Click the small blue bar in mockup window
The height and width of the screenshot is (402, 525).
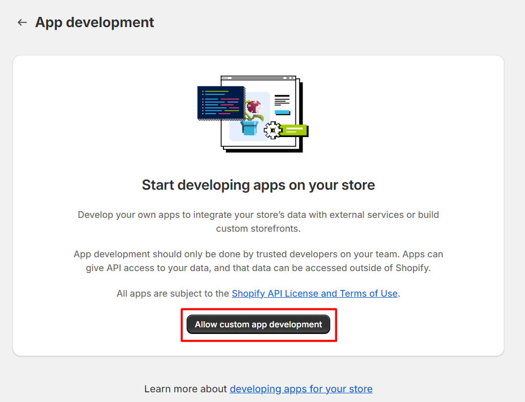coord(282,112)
